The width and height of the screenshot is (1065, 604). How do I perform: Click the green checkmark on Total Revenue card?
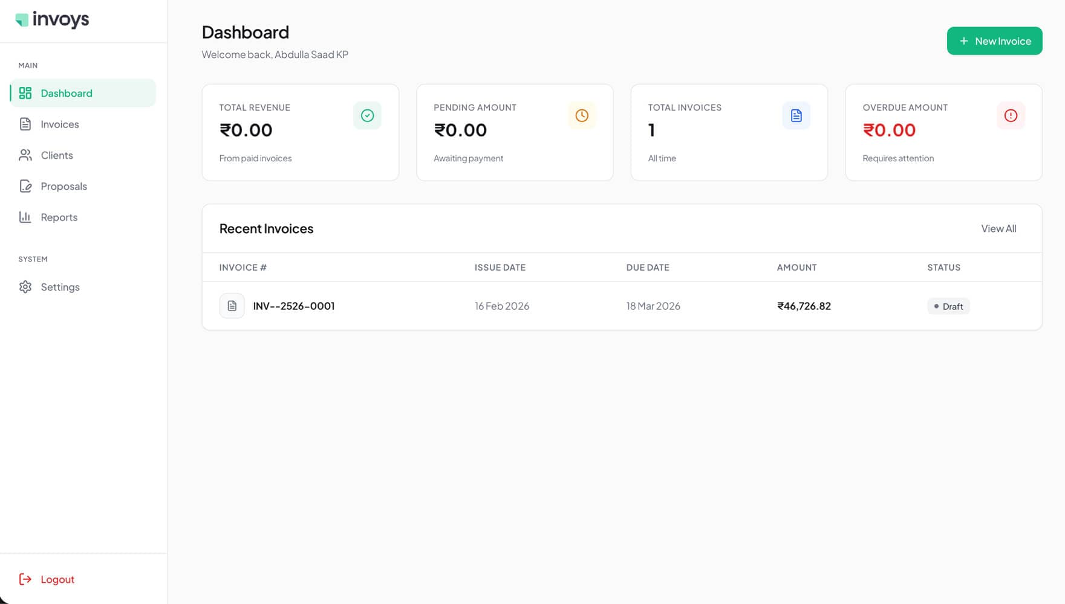pyautogui.click(x=367, y=115)
